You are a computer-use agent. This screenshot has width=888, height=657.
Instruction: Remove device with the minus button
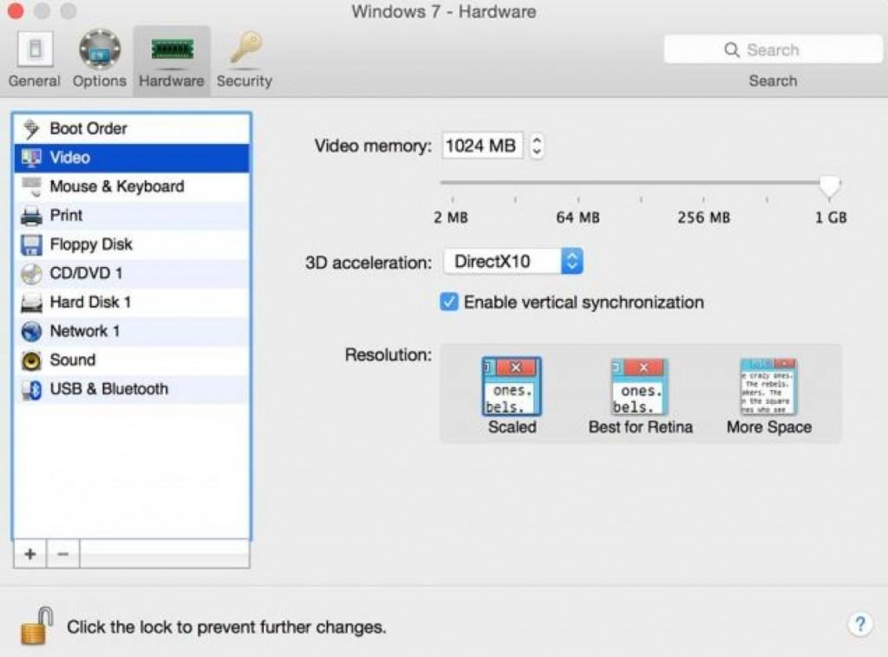(62, 554)
